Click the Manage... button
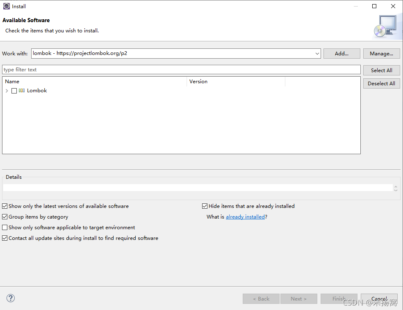 pyautogui.click(x=381, y=53)
